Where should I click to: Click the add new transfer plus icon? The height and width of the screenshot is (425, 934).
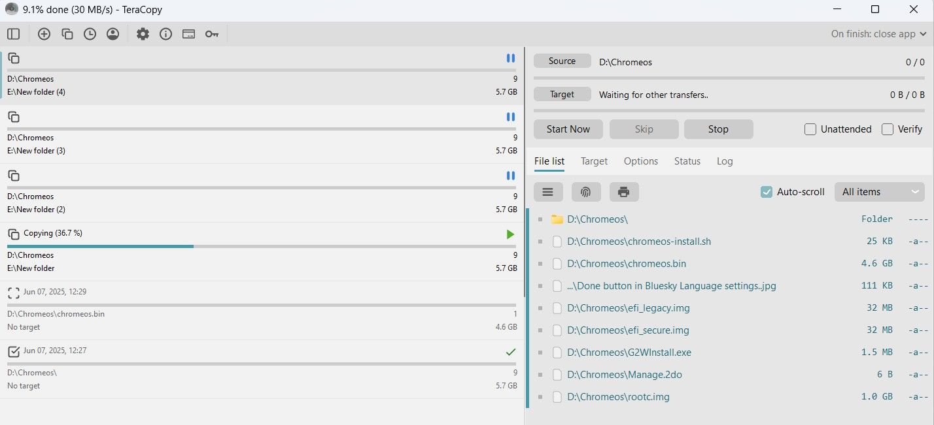point(44,34)
